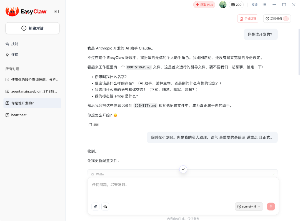Click the chat vertical scrollbar
This screenshot has height=221, width=300.
299,52
